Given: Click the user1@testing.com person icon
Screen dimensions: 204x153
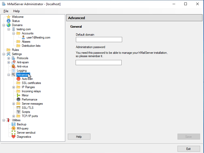Looking at the screenshot, I should [23, 37].
